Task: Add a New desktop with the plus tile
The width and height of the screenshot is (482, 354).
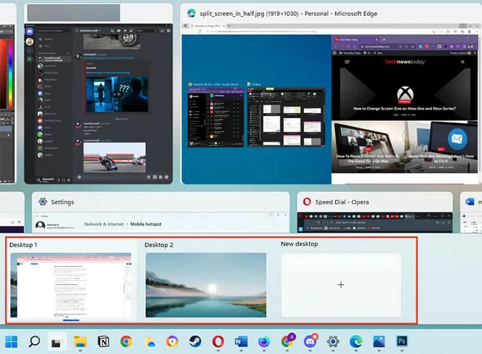Action: 341,285
